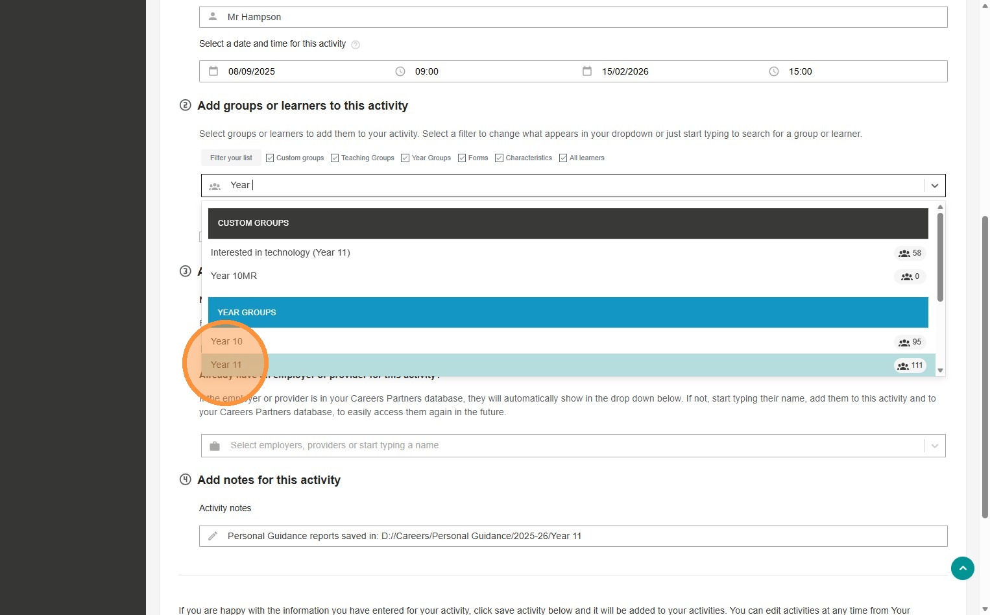Toggle the All learners checkbox
Screen dimensions: 990x615
tap(563, 158)
